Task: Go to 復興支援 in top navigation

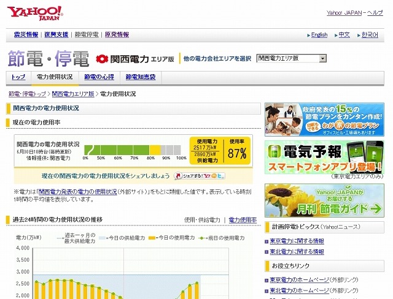Action: [x=56, y=34]
